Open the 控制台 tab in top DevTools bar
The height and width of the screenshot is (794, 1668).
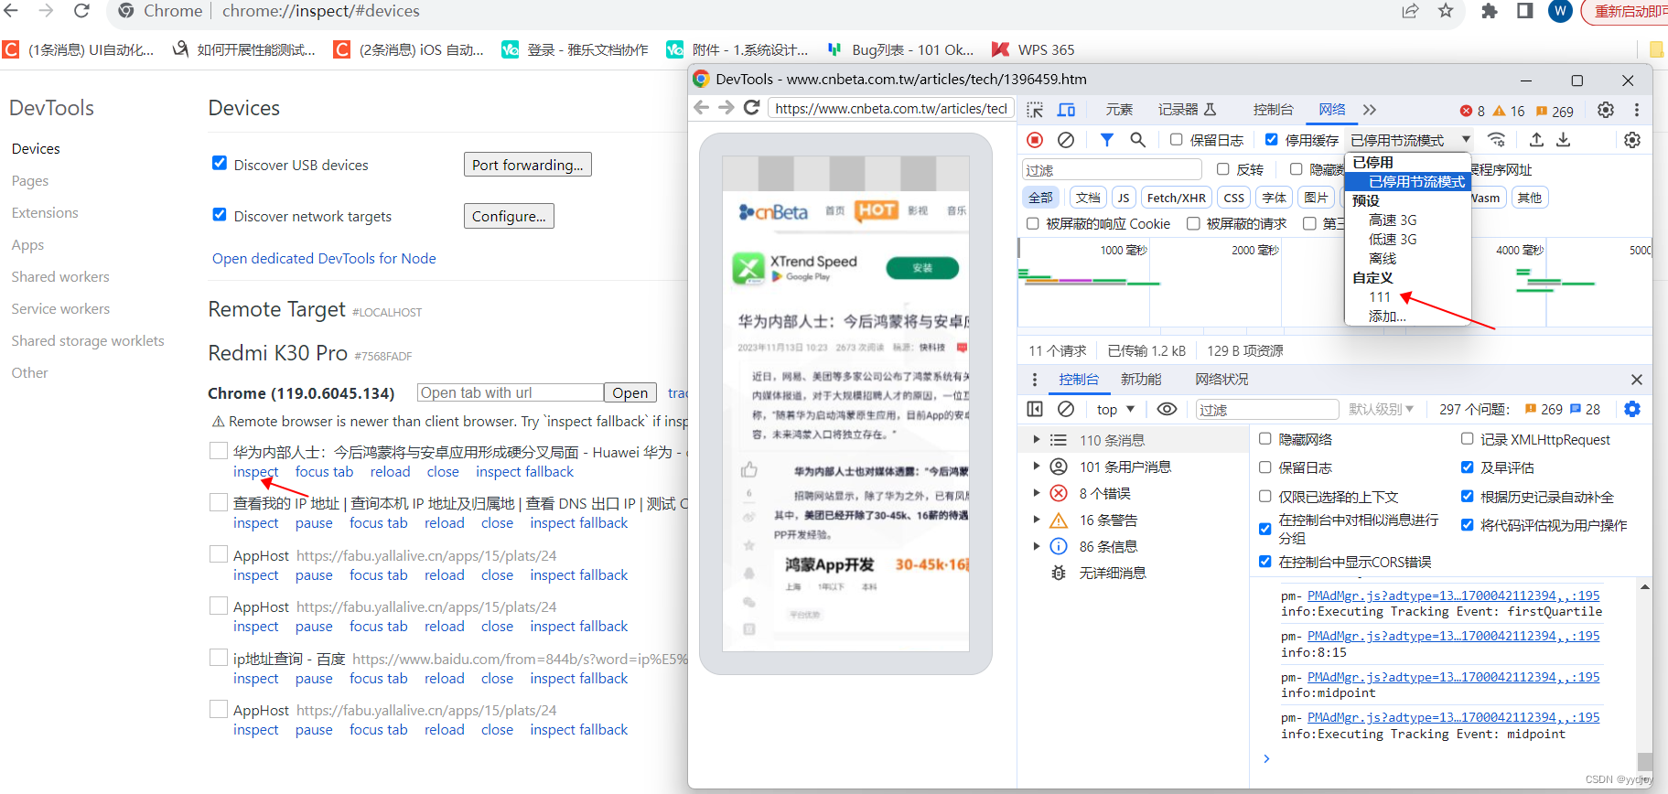click(x=1273, y=110)
